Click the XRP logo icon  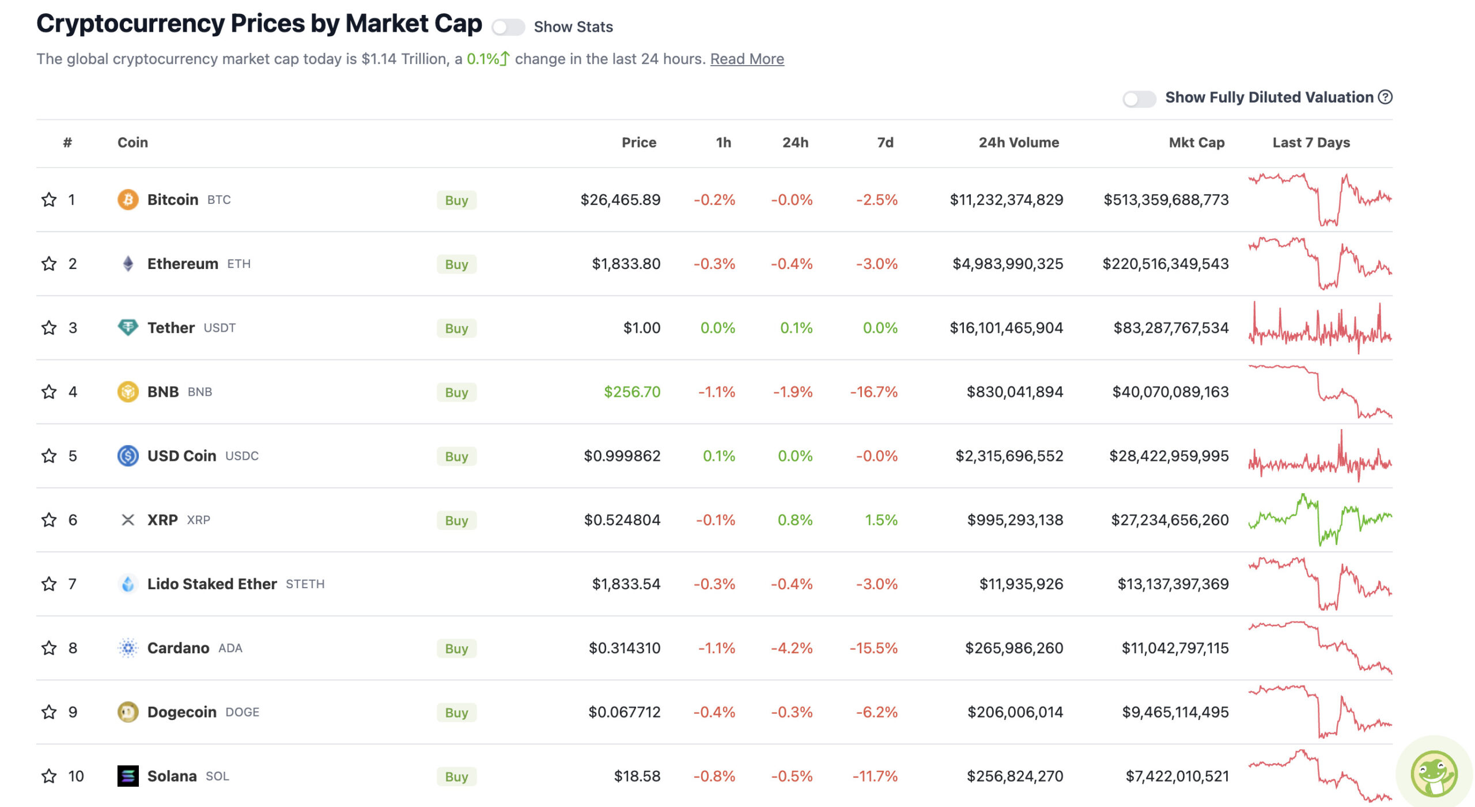pos(128,520)
